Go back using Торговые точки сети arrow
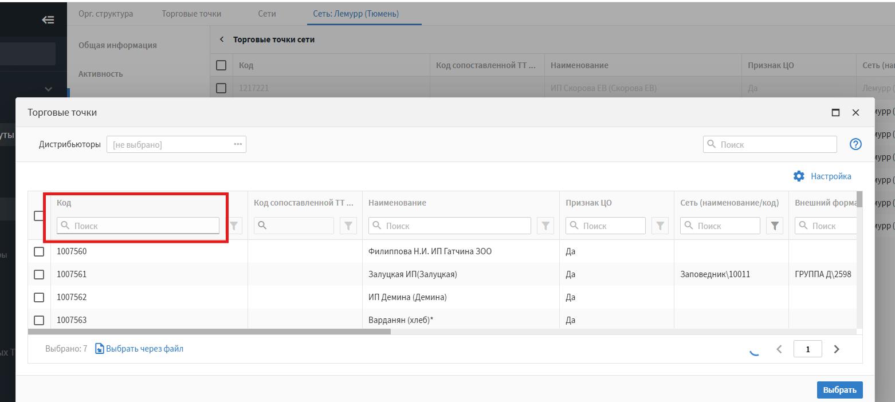 pyautogui.click(x=222, y=40)
